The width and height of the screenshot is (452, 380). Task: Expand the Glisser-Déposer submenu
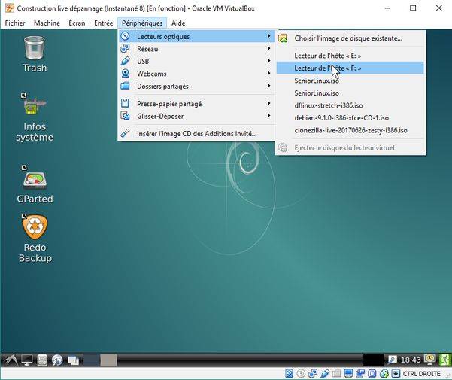[x=196, y=116]
